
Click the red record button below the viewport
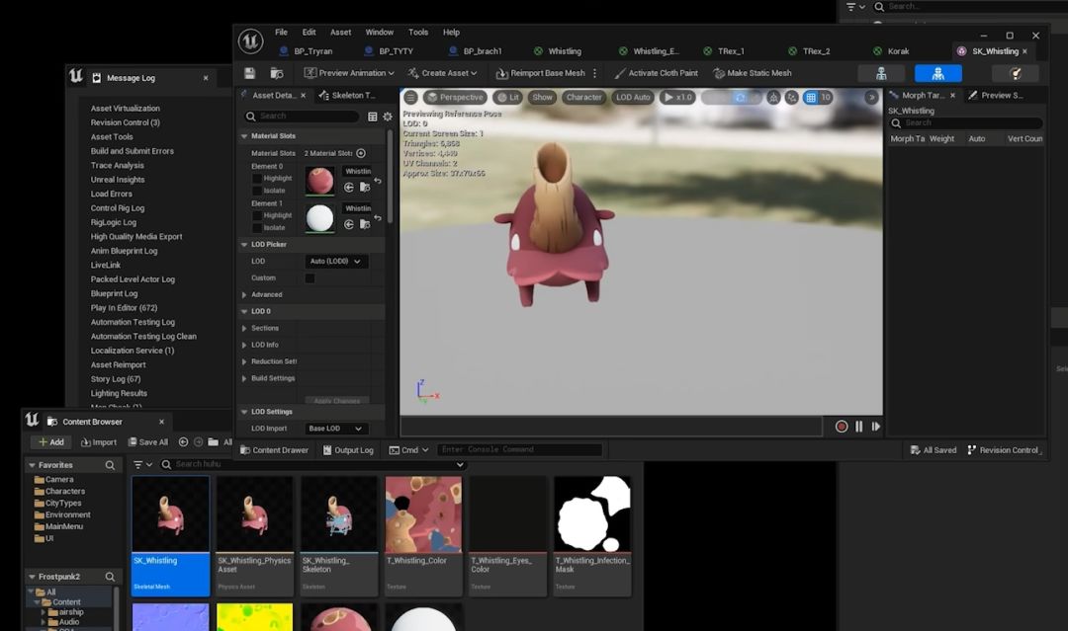pos(842,427)
